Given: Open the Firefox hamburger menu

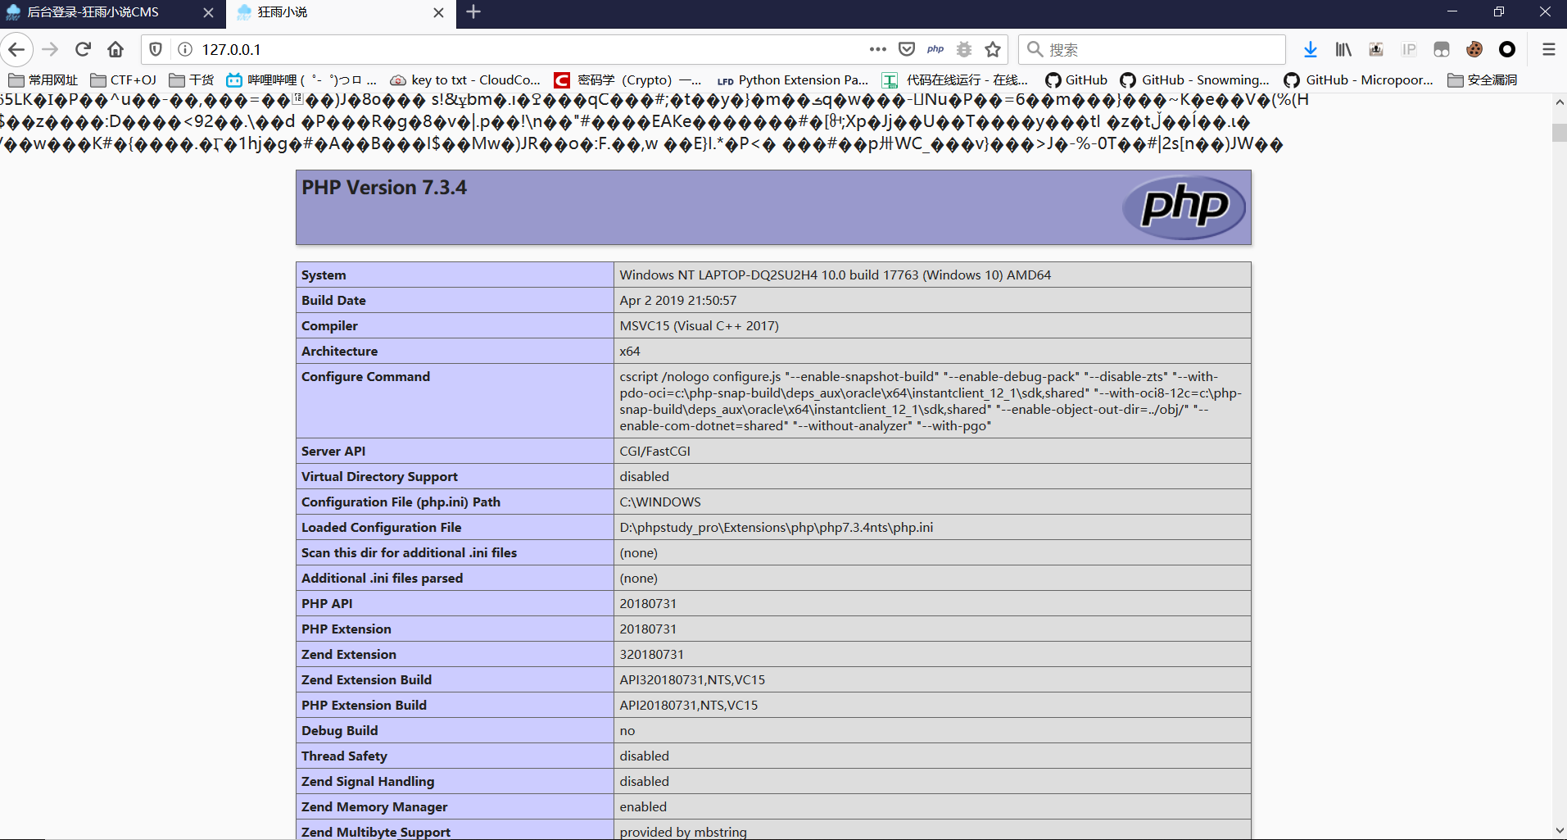Looking at the screenshot, I should (x=1548, y=49).
